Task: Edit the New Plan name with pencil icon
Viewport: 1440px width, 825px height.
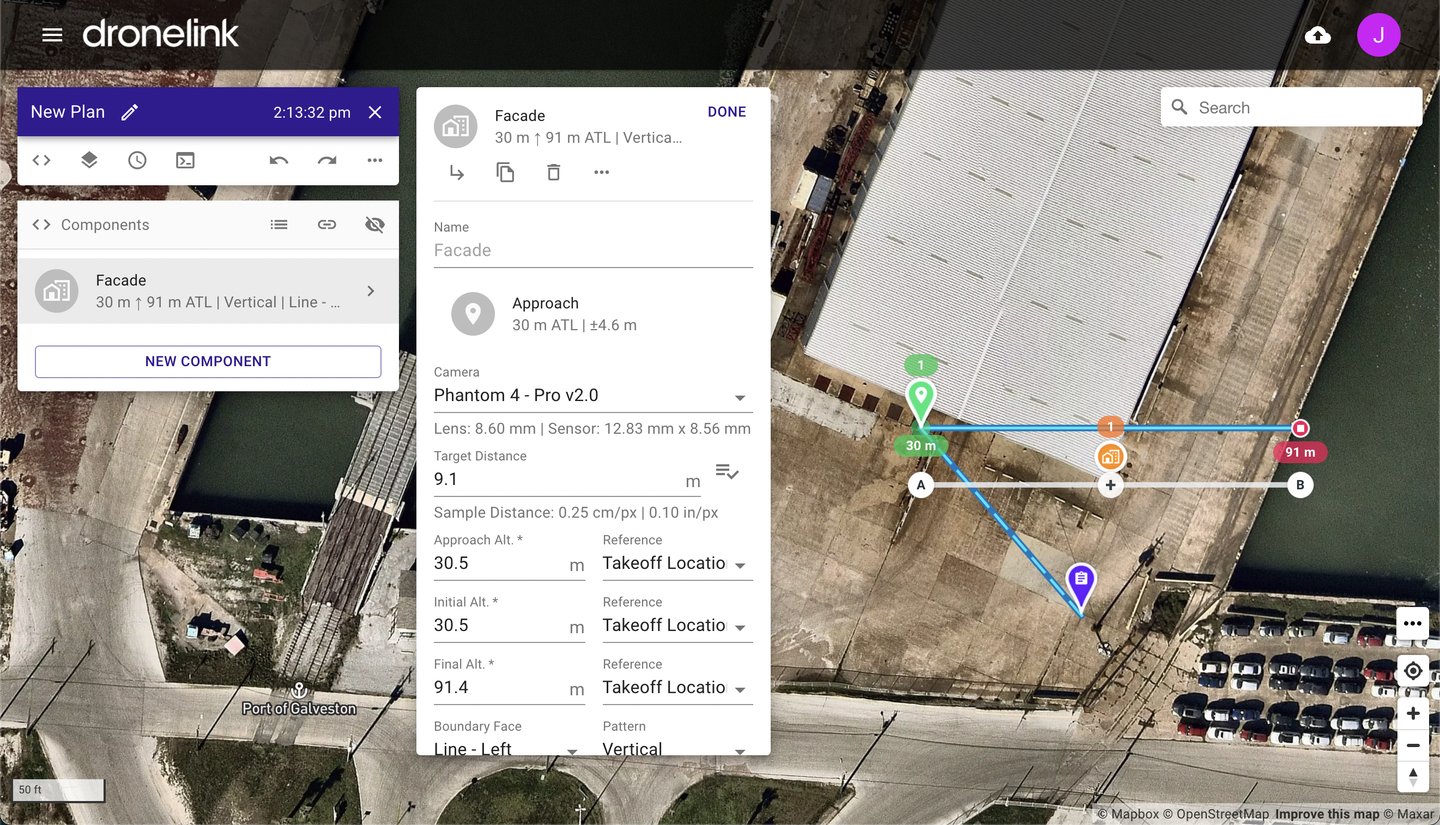Action: pos(130,112)
